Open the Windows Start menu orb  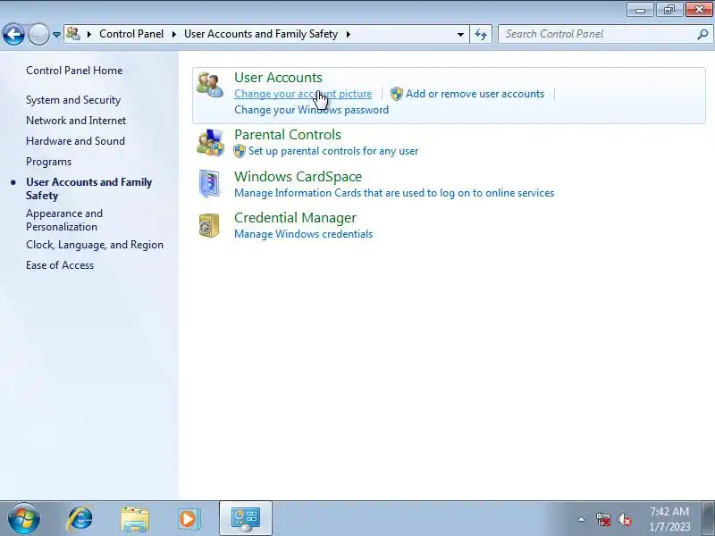24,518
